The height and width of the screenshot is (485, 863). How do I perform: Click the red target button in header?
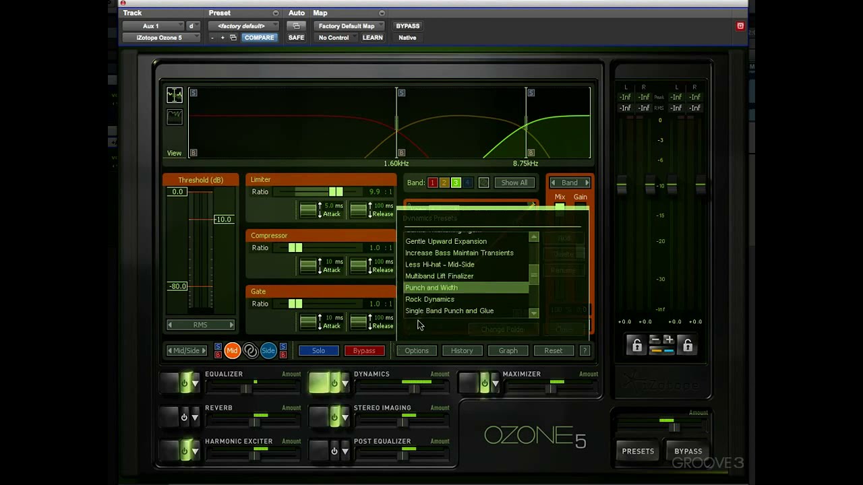740,26
